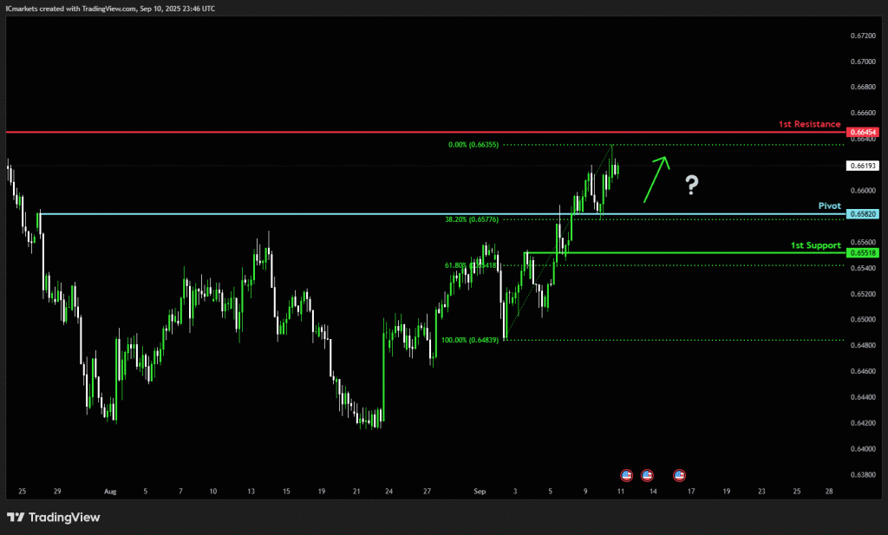Click the 0.64400 price axis label
This screenshot has height=535, width=888.
pyautogui.click(x=863, y=397)
